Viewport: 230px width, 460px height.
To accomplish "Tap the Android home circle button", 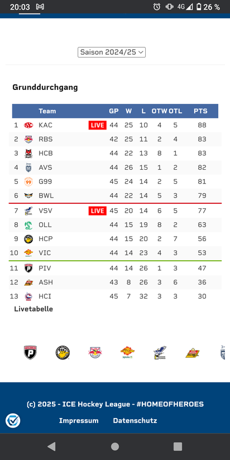I will click(115, 447).
